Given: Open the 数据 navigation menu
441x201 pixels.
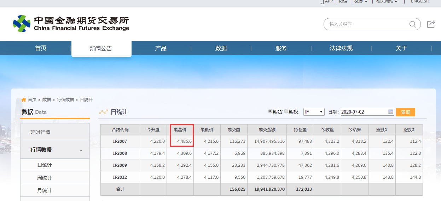Looking at the screenshot, I should [x=221, y=48].
